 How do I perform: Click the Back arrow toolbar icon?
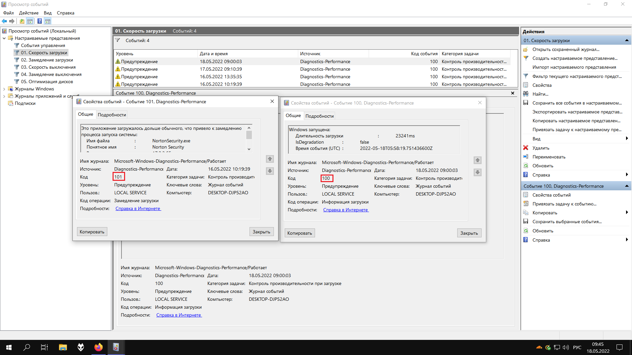[4, 21]
